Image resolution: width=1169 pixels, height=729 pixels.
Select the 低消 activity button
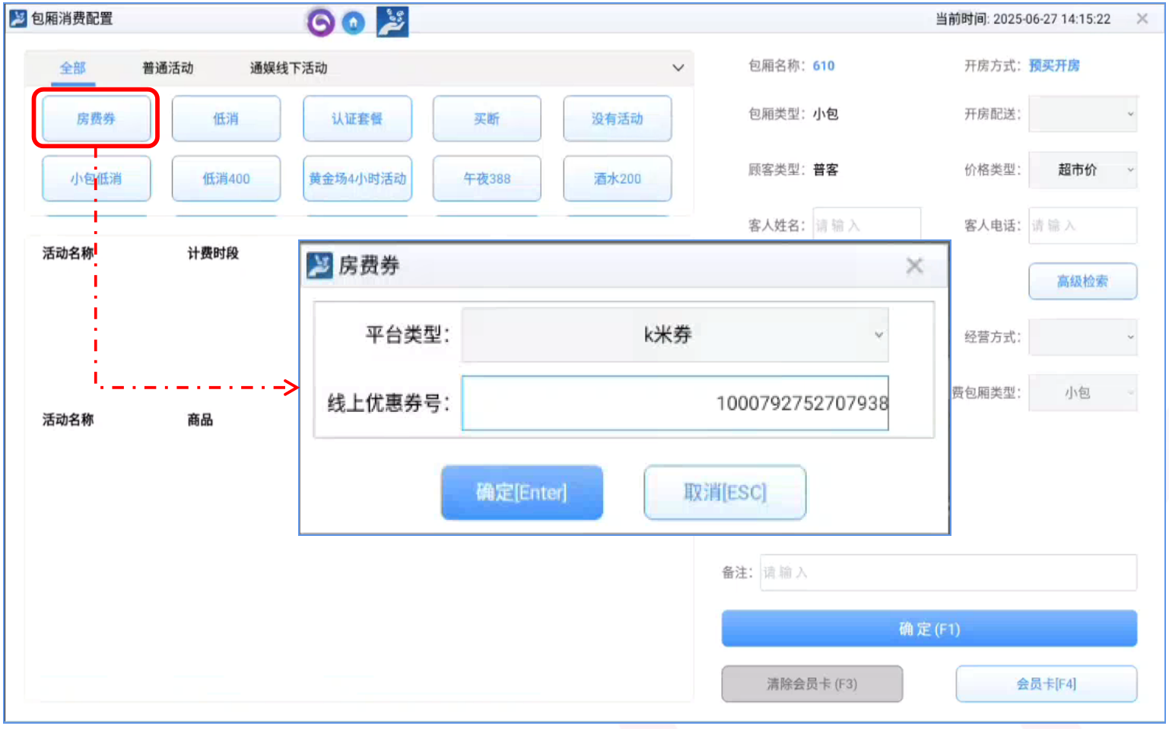coord(226,119)
